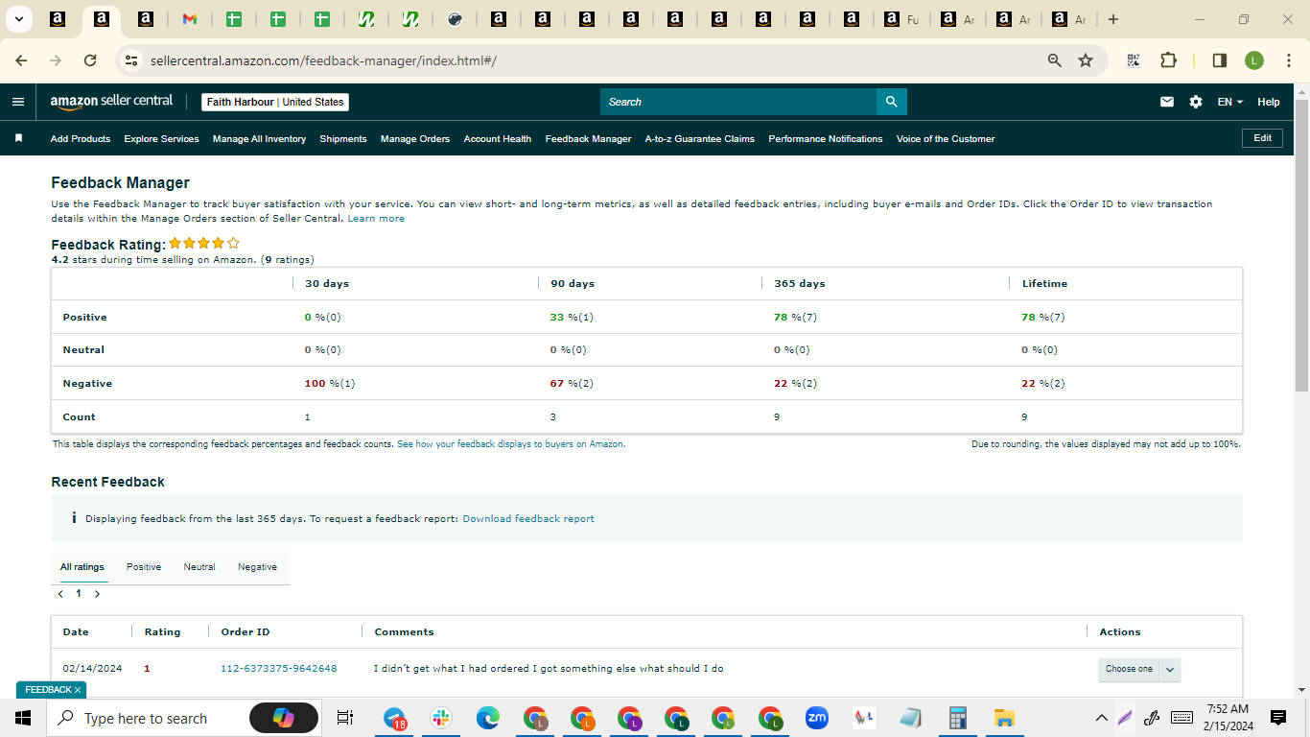Open Calculator from the taskbar
The width and height of the screenshot is (1310, 737).
coord(957,718)
